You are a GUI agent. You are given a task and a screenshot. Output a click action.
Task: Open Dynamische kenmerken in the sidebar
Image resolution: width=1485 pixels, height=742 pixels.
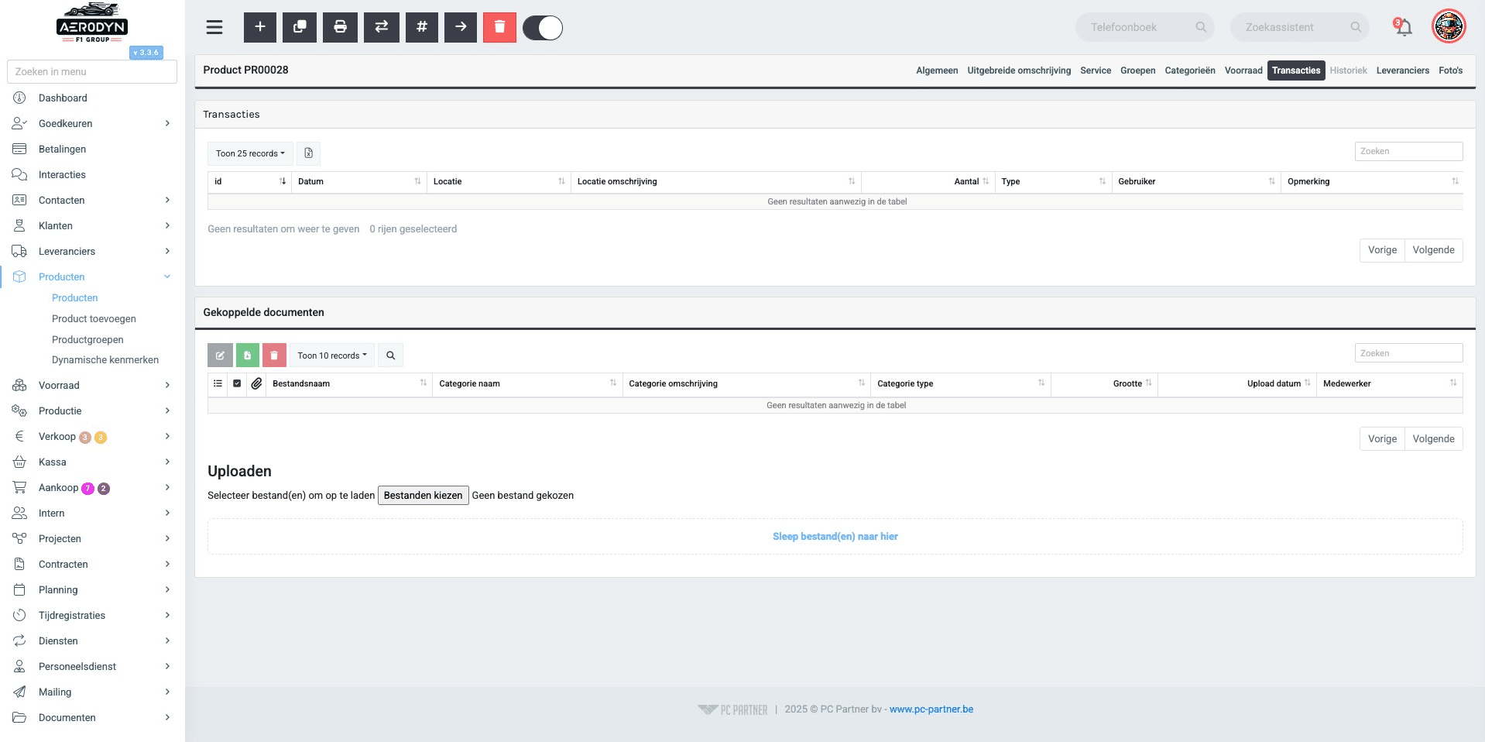pyautogui.click(x=105, y=359)
